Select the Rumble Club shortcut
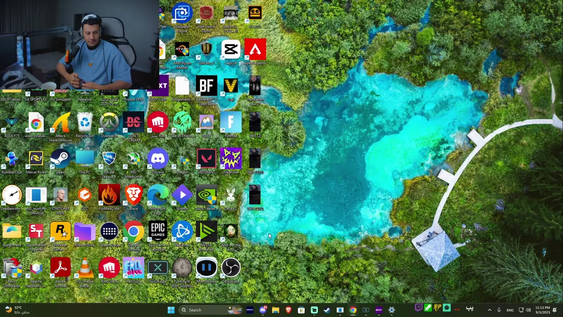Viewport: 563px width, 317px height. click(12, 161)
